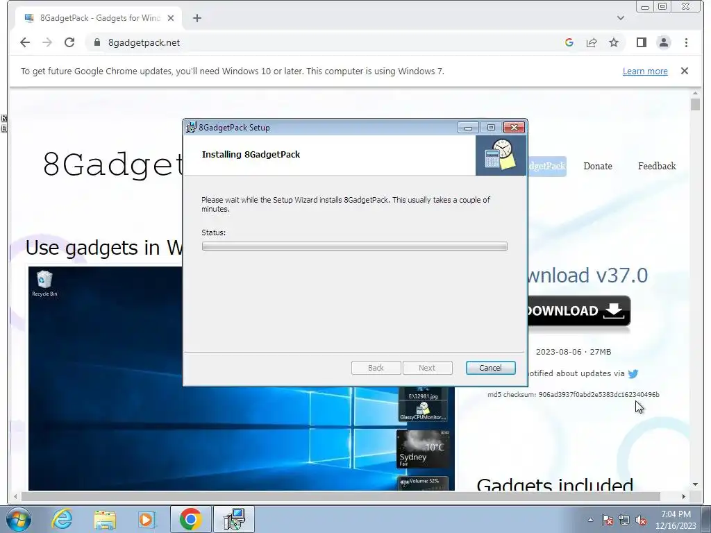Go back using Chrome's back arrow
The width and height of the screenshot is (711, 533).
click(25, 42)
